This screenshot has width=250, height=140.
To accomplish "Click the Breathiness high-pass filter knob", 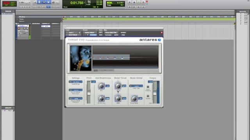I will click(101, 98).
